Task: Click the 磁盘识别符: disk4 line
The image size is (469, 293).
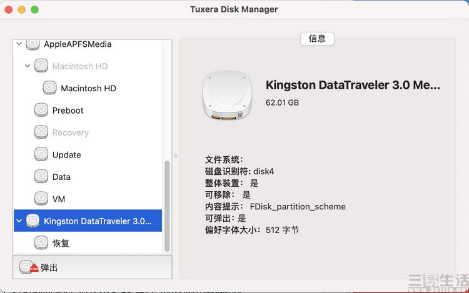Action: (240, 171)
